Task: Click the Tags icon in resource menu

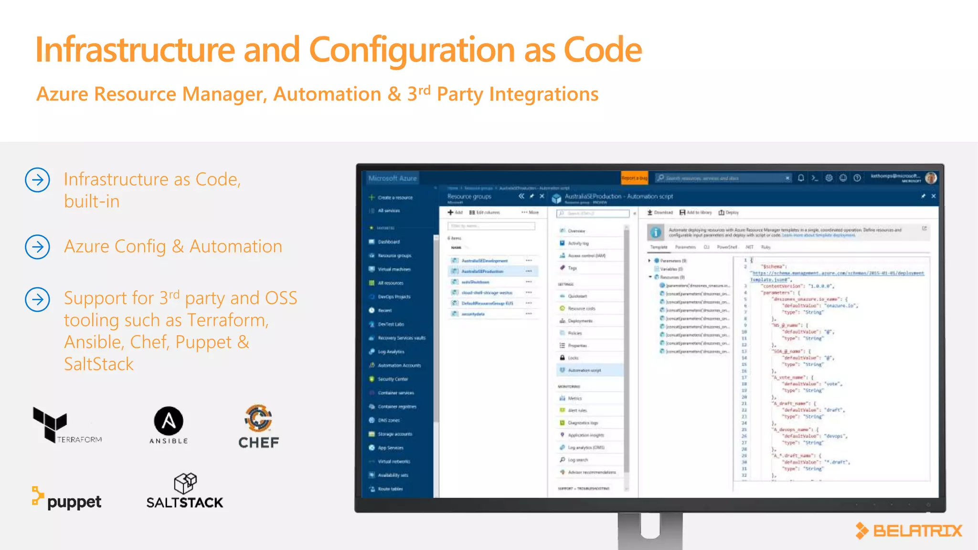Action: pos(562,268)
